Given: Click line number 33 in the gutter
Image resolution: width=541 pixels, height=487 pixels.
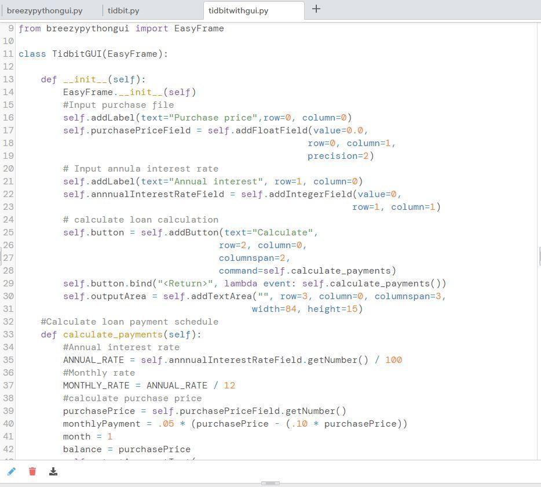Looking at the screenshot, I should (x=8, y=335).
